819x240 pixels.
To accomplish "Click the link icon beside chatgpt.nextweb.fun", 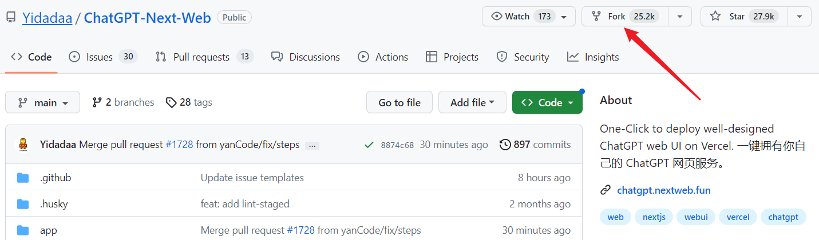I will (x=605, y=190).
